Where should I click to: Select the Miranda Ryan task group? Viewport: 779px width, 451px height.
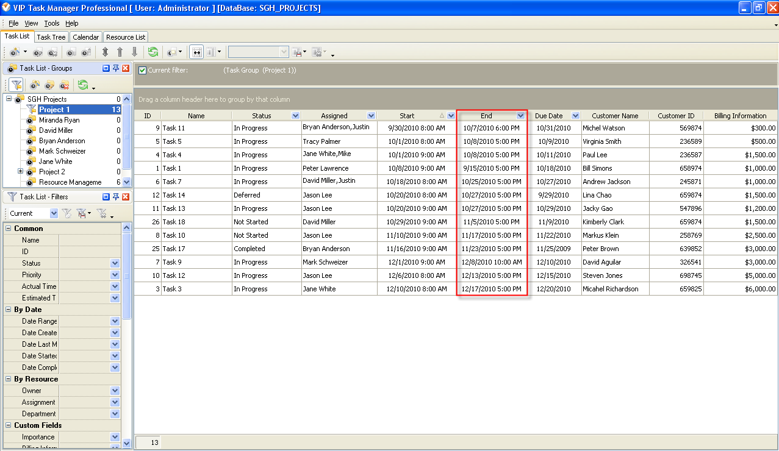(59, 120)
